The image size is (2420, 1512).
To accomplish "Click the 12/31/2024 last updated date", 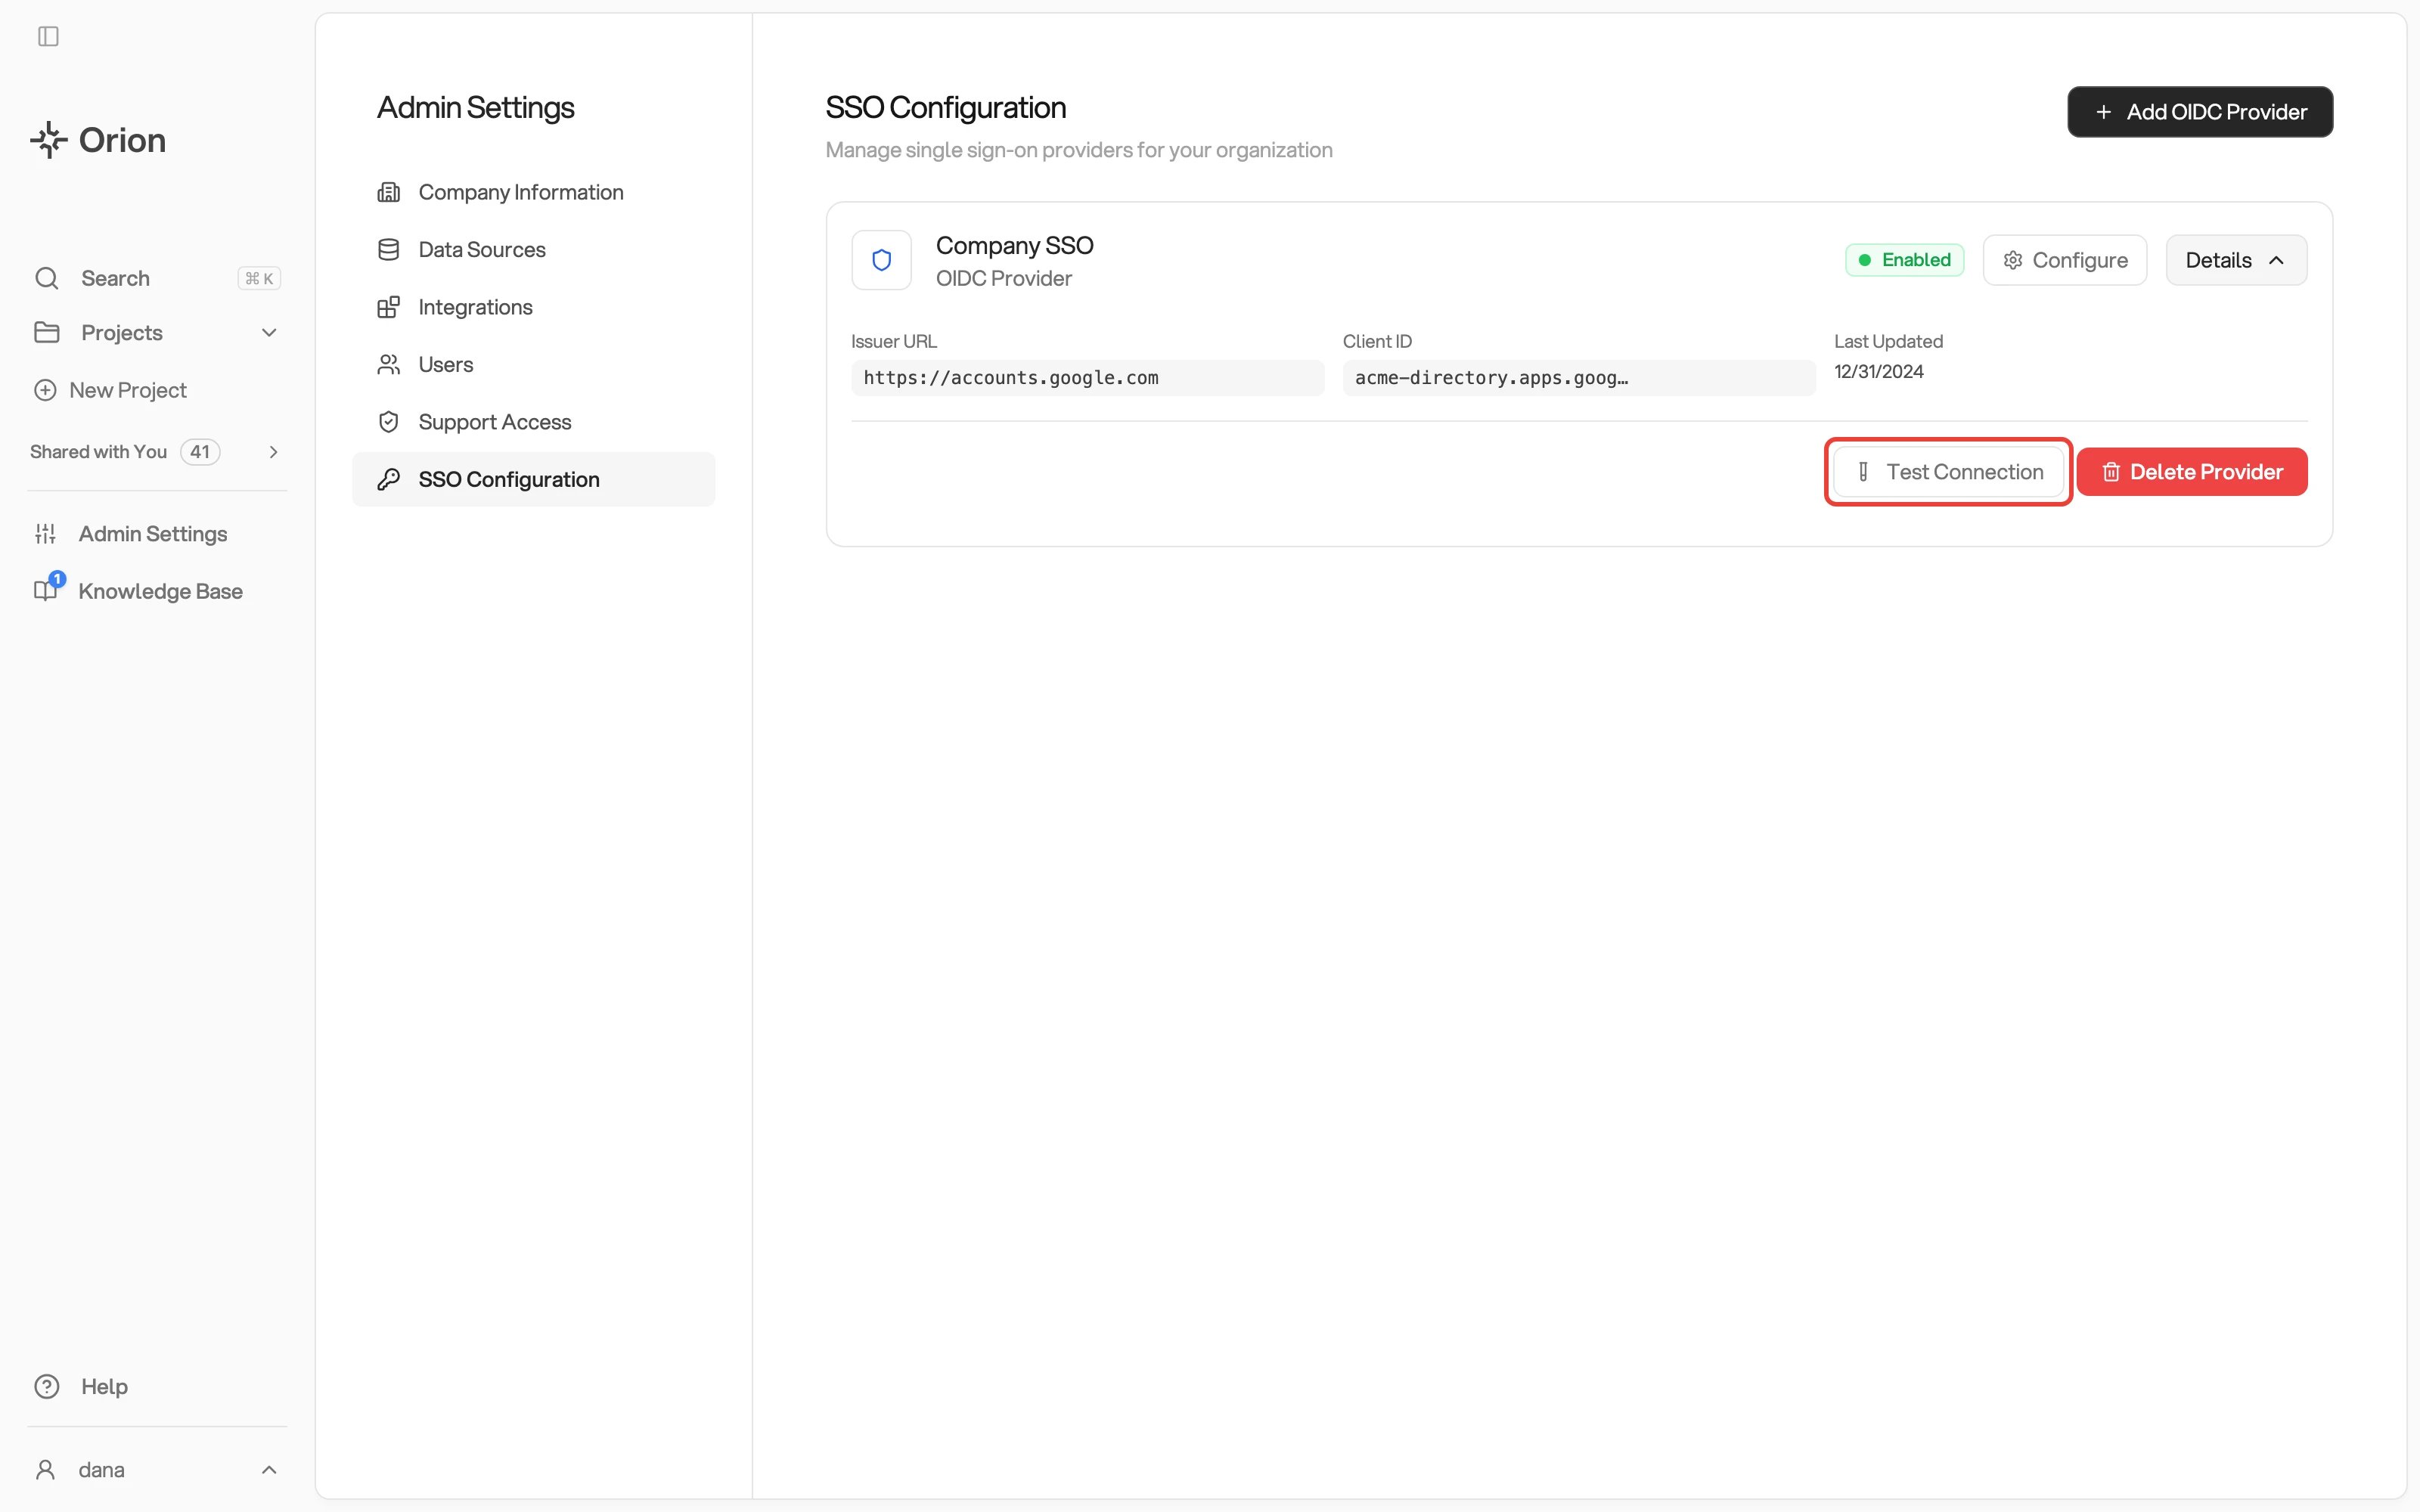I will click(x=1878, y=372).
